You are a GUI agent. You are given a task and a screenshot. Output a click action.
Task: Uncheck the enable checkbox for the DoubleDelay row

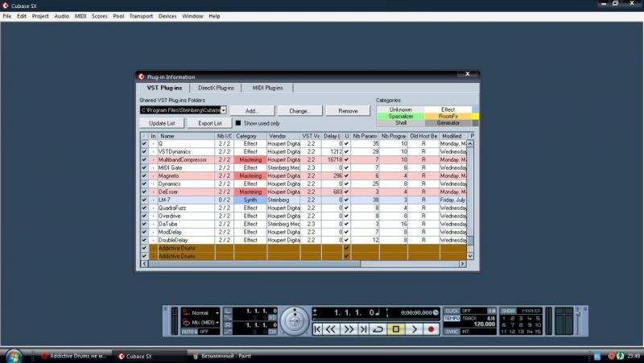pyautogui.click(x=144, y=240)
